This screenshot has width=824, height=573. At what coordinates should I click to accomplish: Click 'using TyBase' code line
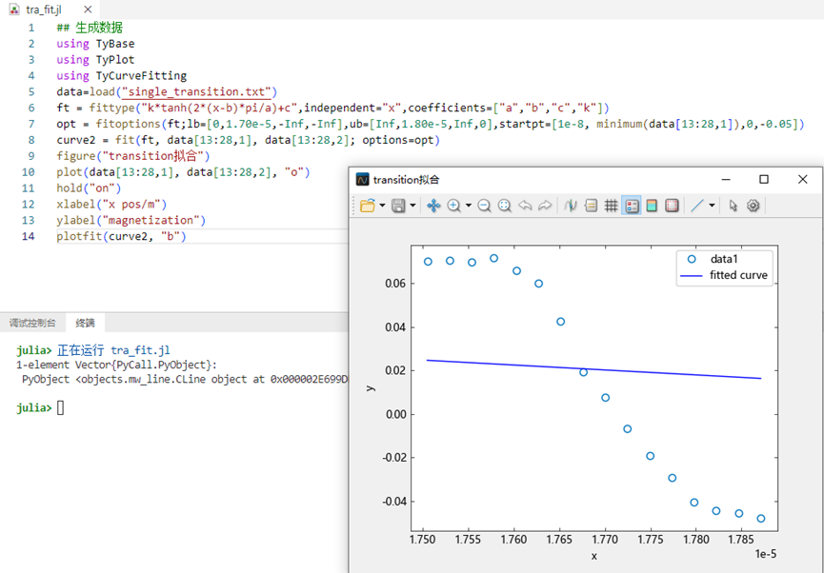pos(95,44)
